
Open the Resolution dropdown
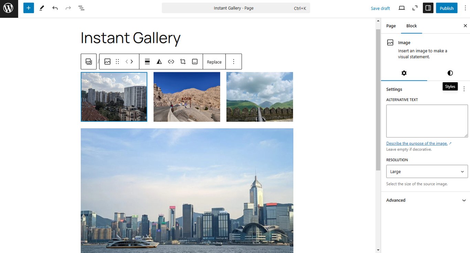pyautogui.click(x=427, y=171)
